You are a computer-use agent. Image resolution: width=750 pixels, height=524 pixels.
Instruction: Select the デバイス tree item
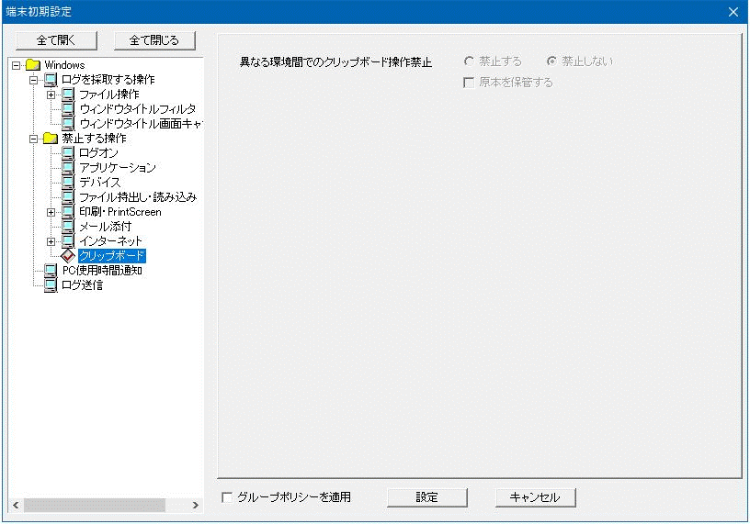click(x=100, y=183)
